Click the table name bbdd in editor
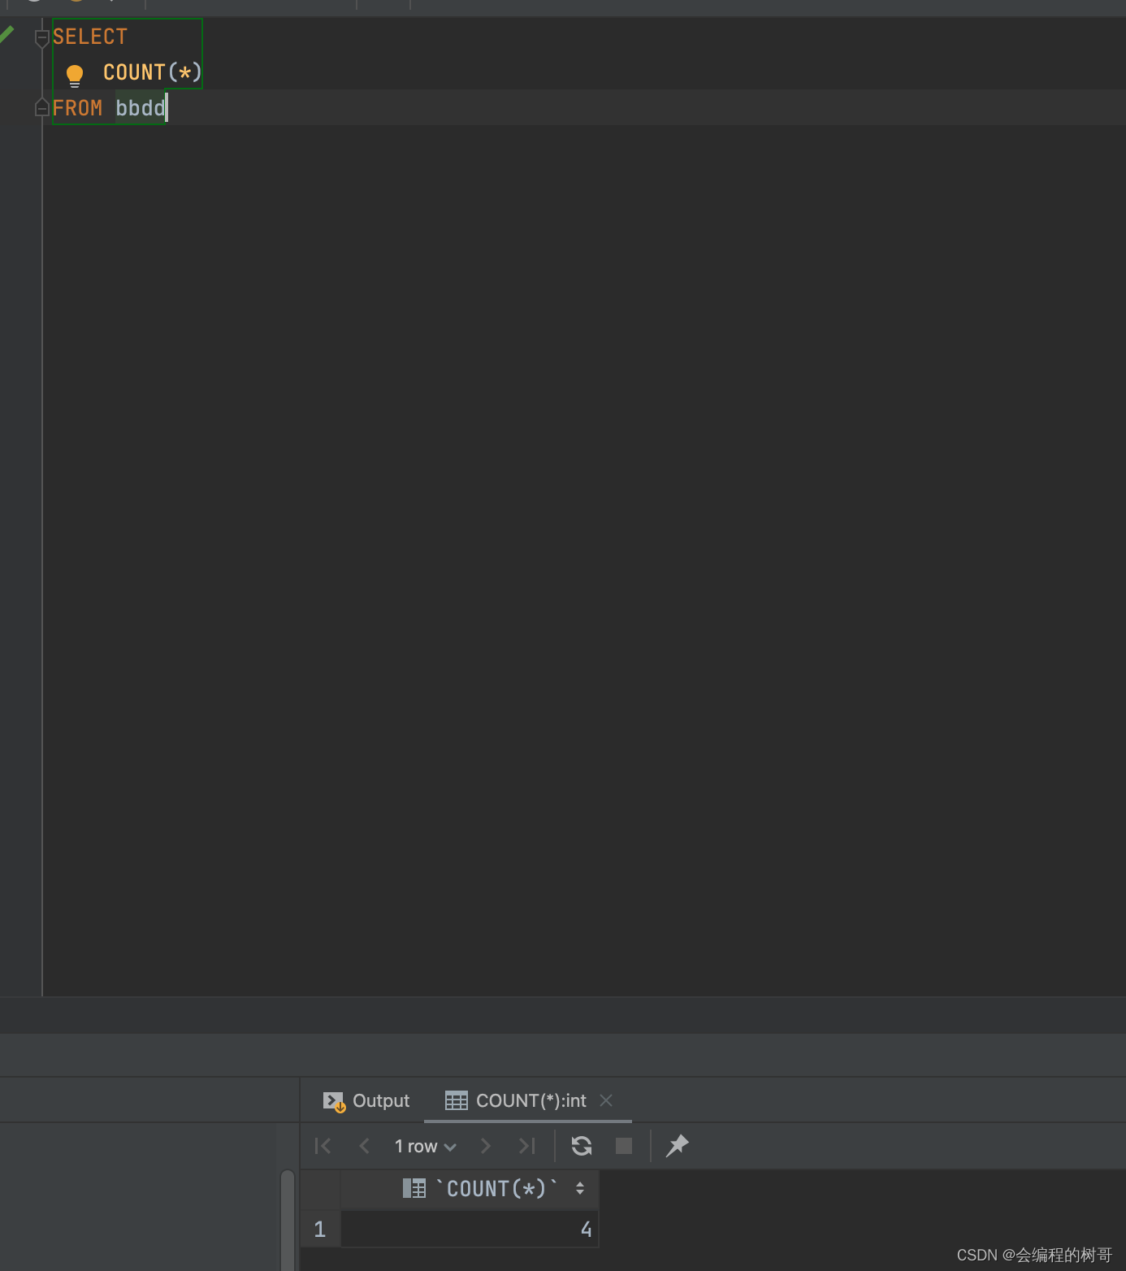The width and height of the screenshot is (1126, 1271). (x=141, y=107)
